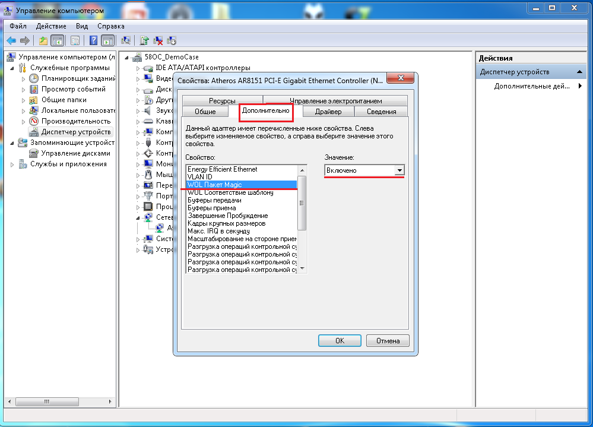This screenshot has height=427, width=593.
Task: Click property list scrollbar down arrow
Action: point(302,268)
